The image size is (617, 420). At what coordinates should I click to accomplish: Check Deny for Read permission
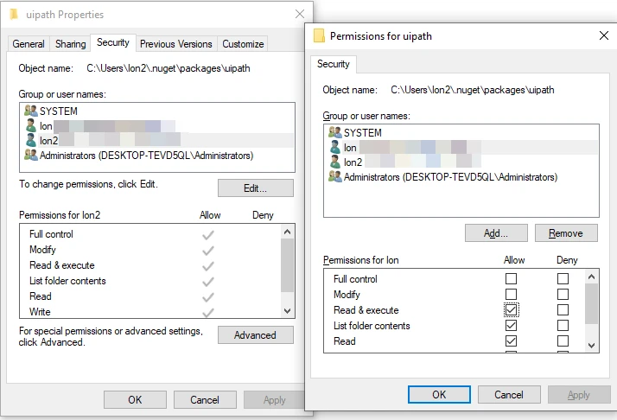coord(563,340)
